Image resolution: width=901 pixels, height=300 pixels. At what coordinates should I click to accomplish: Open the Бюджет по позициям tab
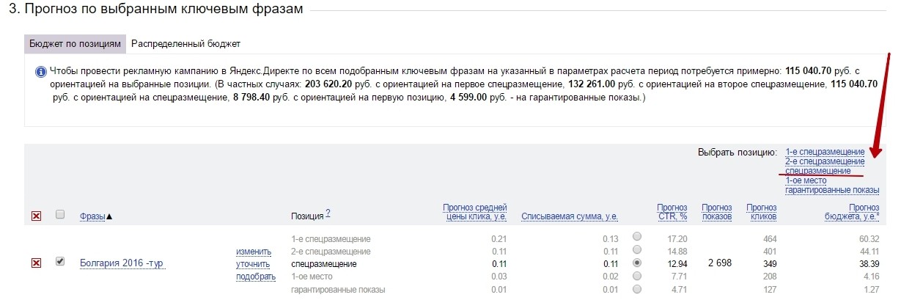(x=74, y=43)
